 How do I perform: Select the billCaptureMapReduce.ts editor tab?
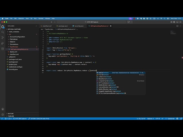coord(99,26)
